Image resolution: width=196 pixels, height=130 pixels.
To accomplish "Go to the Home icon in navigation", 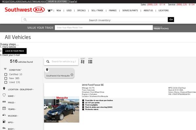I will click(49, 11).
